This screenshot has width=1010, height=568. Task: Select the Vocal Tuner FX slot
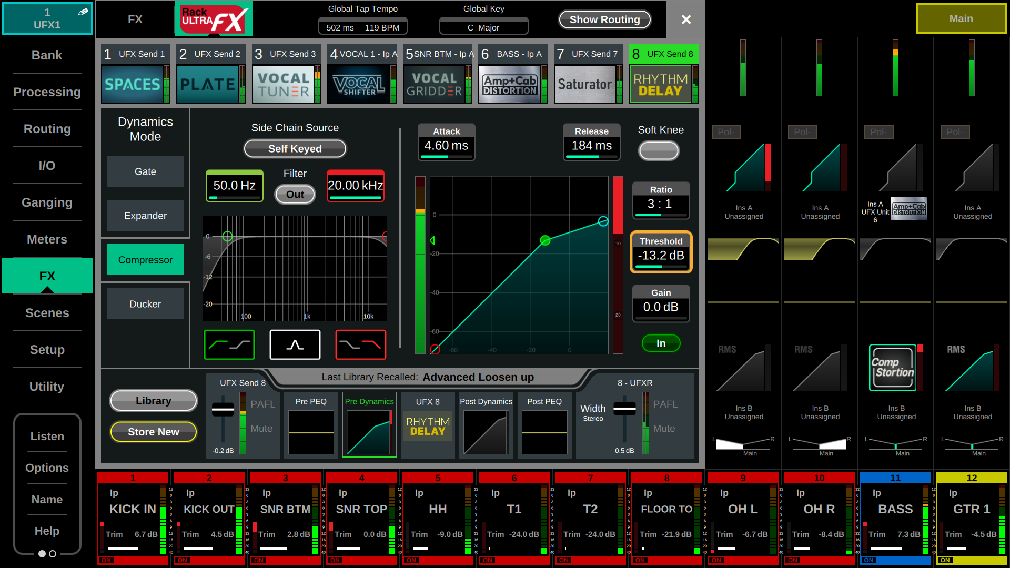pos(283,84)
